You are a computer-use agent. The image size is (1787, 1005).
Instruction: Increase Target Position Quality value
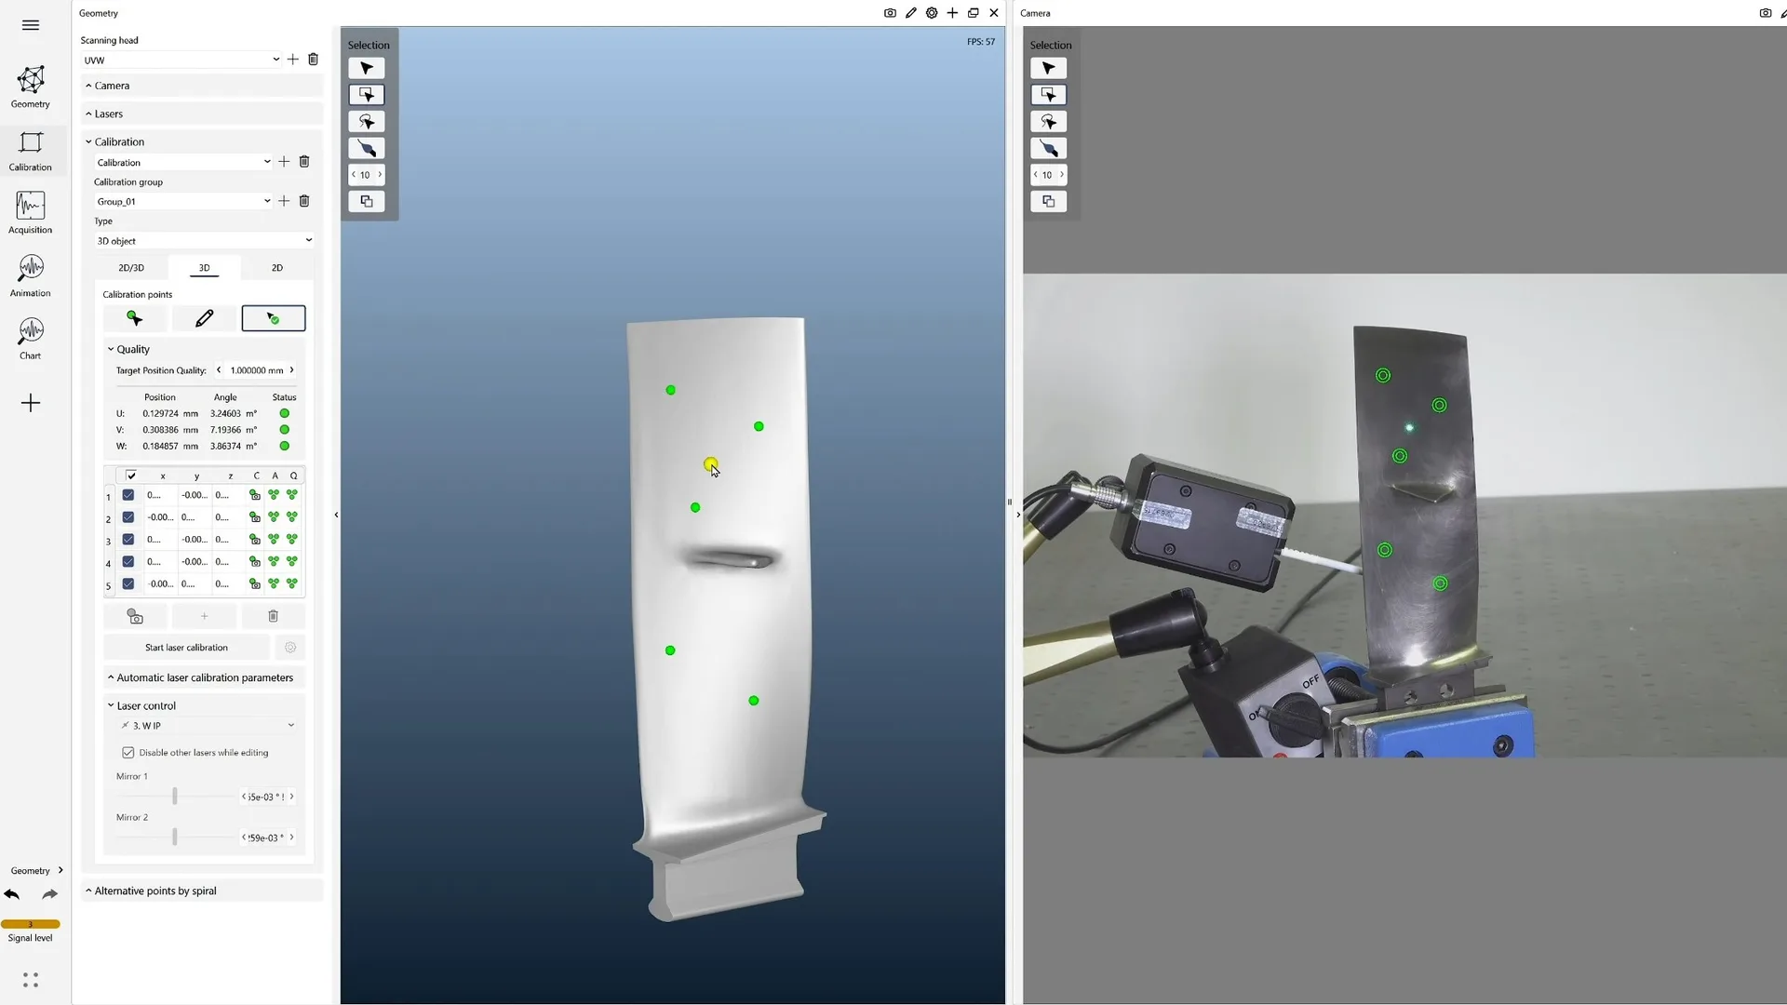pos(291,370)
